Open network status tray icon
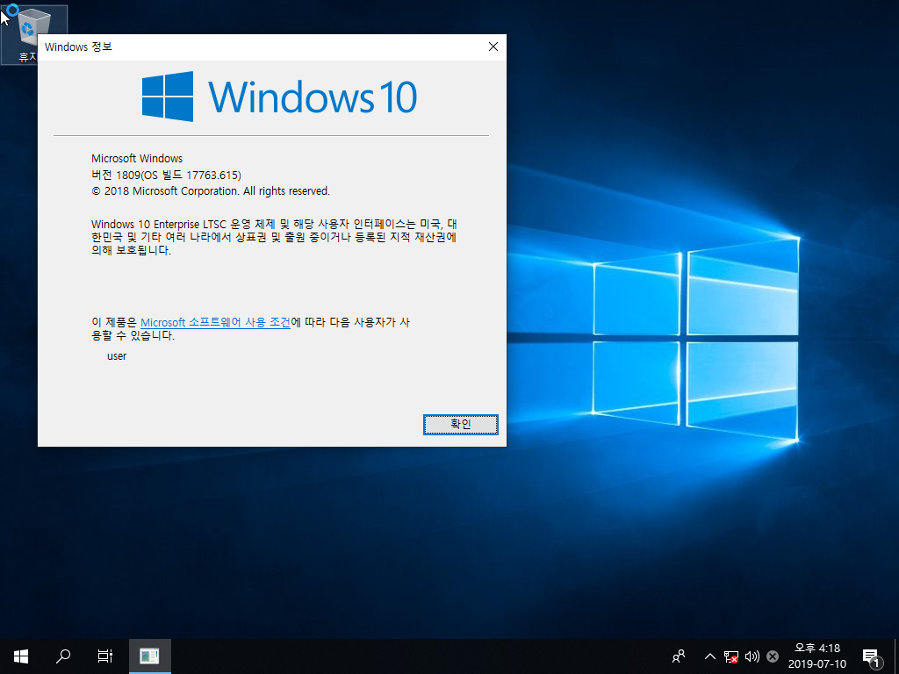The width and height of the screenshot is (899, 674). [731, 656]
